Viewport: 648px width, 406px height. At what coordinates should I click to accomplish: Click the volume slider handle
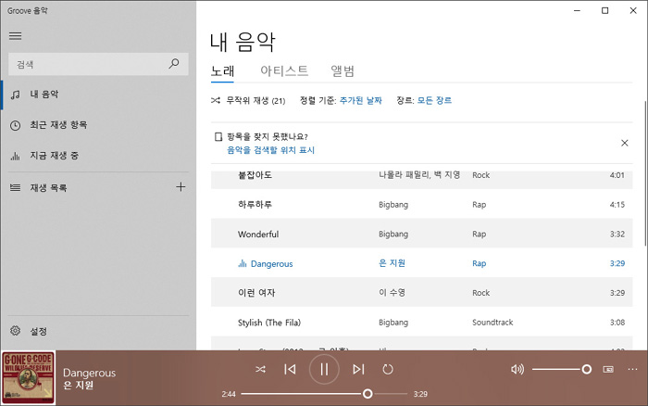click(586, 369)
